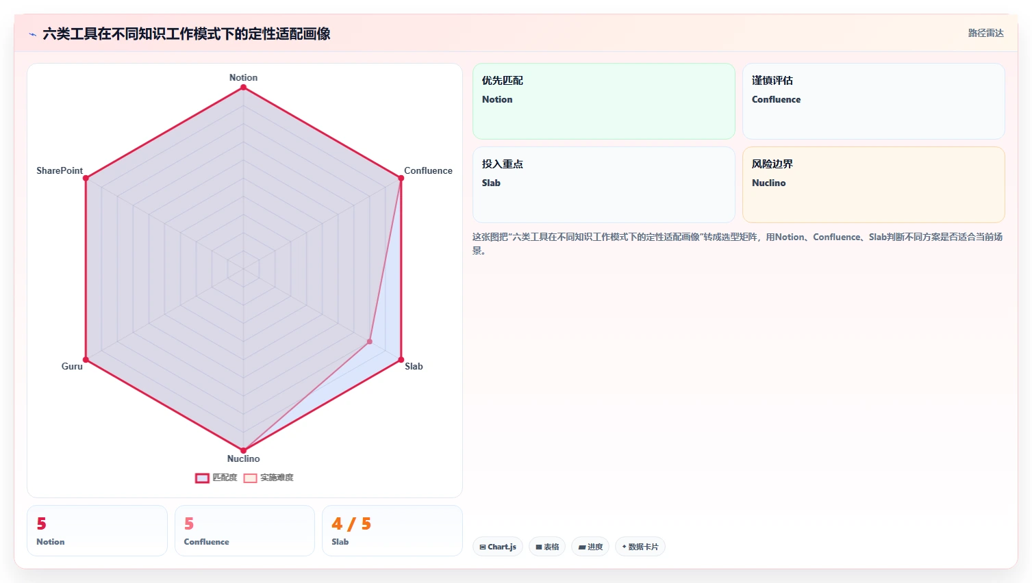The width and height of the screenshot is (1032, 583).
Task: Click the Nuclino data point on the radar
Action: point(243,450)
